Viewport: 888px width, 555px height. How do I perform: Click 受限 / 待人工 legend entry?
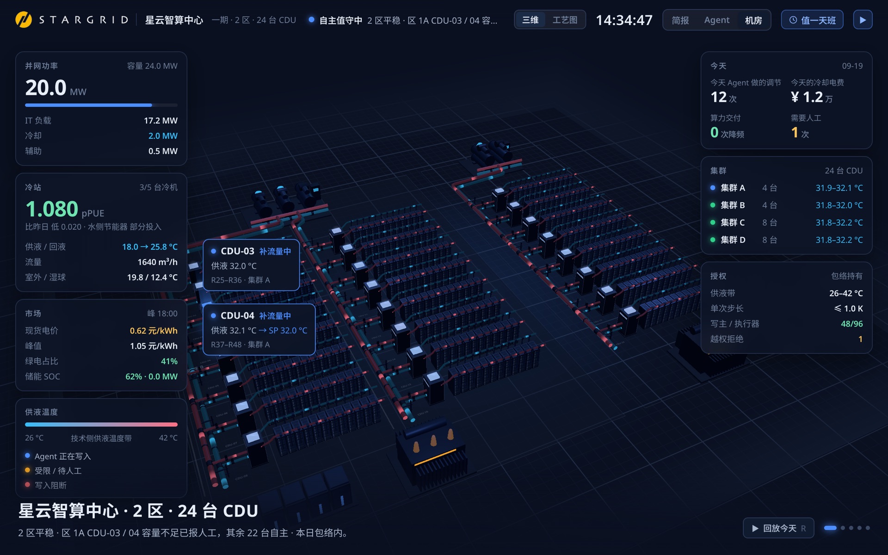click(53, 470)
